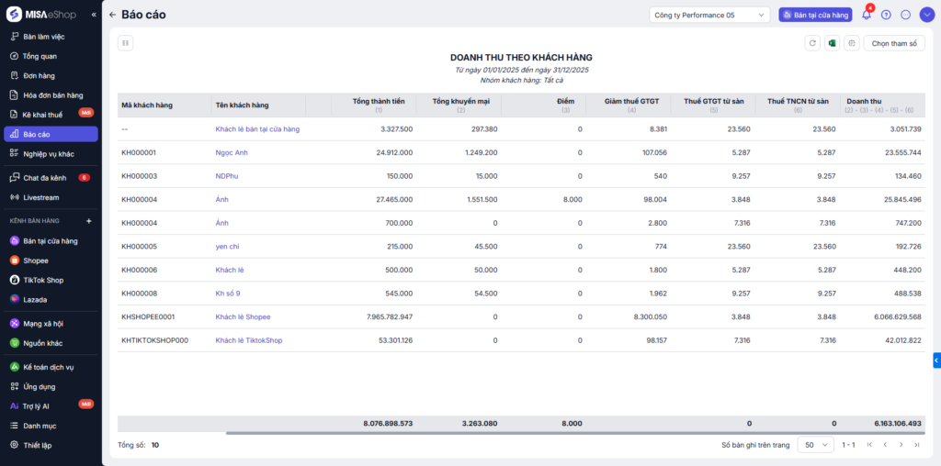Image resolution: width=941 pixels, height=466 pixels.
Task: Click the refresh report icon
Action: pyautogui.click(x=811, y=43)
